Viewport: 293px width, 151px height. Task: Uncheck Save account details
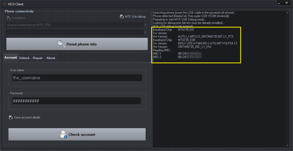coord(11,117)
